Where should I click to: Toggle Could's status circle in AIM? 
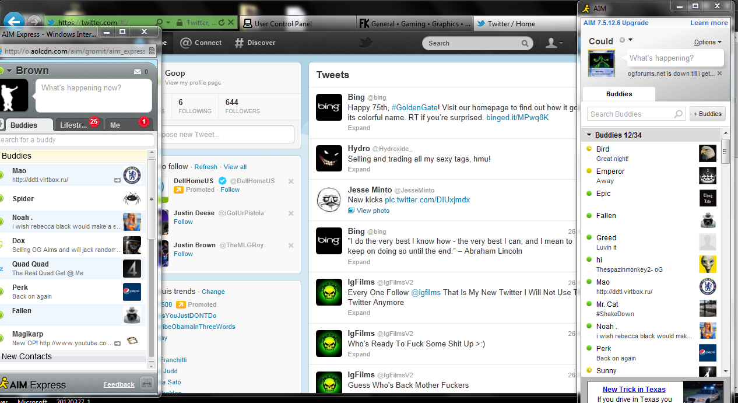(x=622, y=40)
